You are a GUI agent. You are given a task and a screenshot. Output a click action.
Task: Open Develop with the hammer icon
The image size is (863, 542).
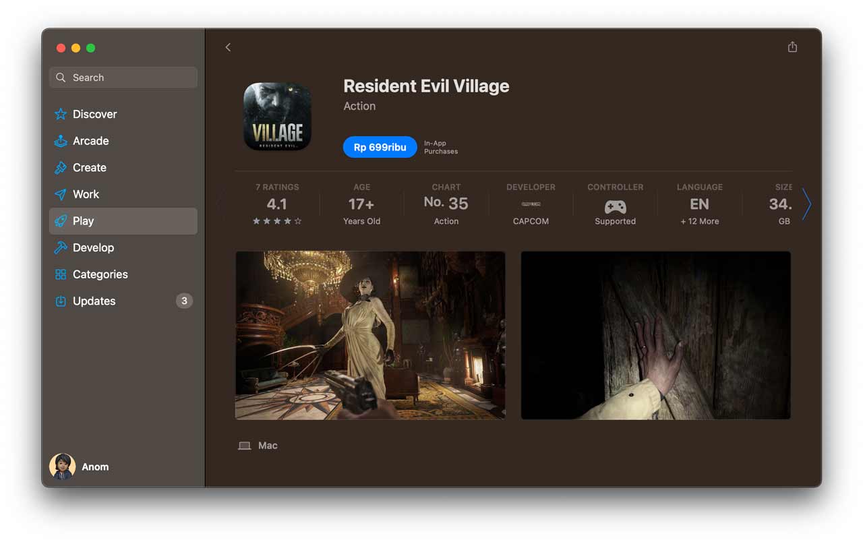pos(61,247)
